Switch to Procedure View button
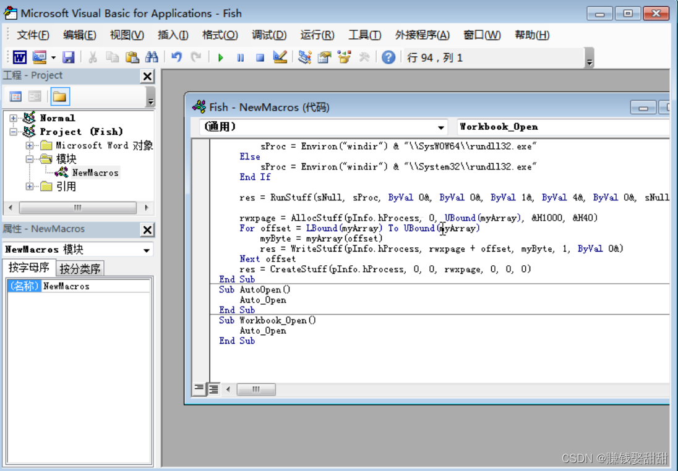This screenshot has width=678, height=471. [199, 389]
